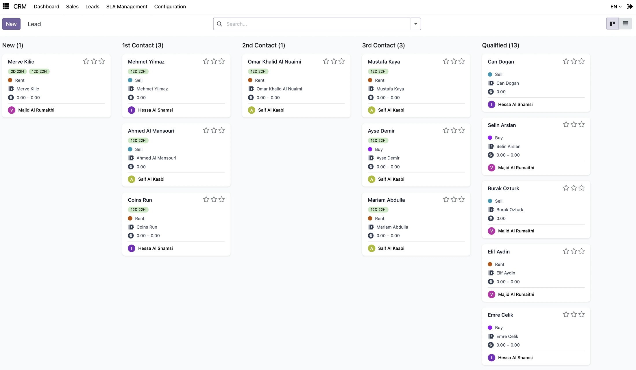Open the Mariam Abdulla lead title
This screenshot has height=370, width=636.
pos(386,200)
